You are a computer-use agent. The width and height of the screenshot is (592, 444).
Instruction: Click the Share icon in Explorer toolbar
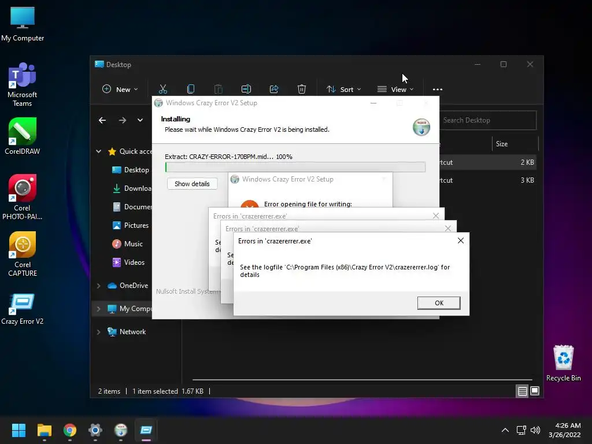[x=274, y=89]
